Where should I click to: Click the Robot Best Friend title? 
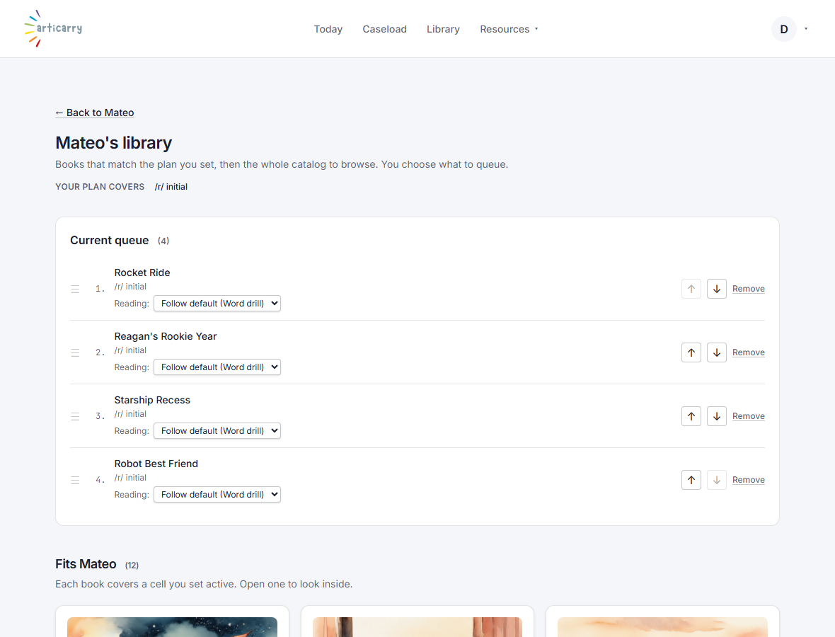pos(156,464)
